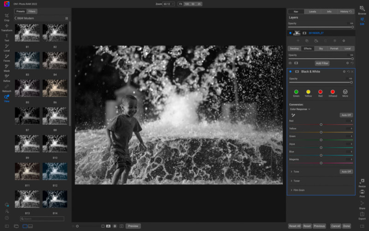Open the Edit module
The image size is (369, 231).
click(x=362, y=21)
